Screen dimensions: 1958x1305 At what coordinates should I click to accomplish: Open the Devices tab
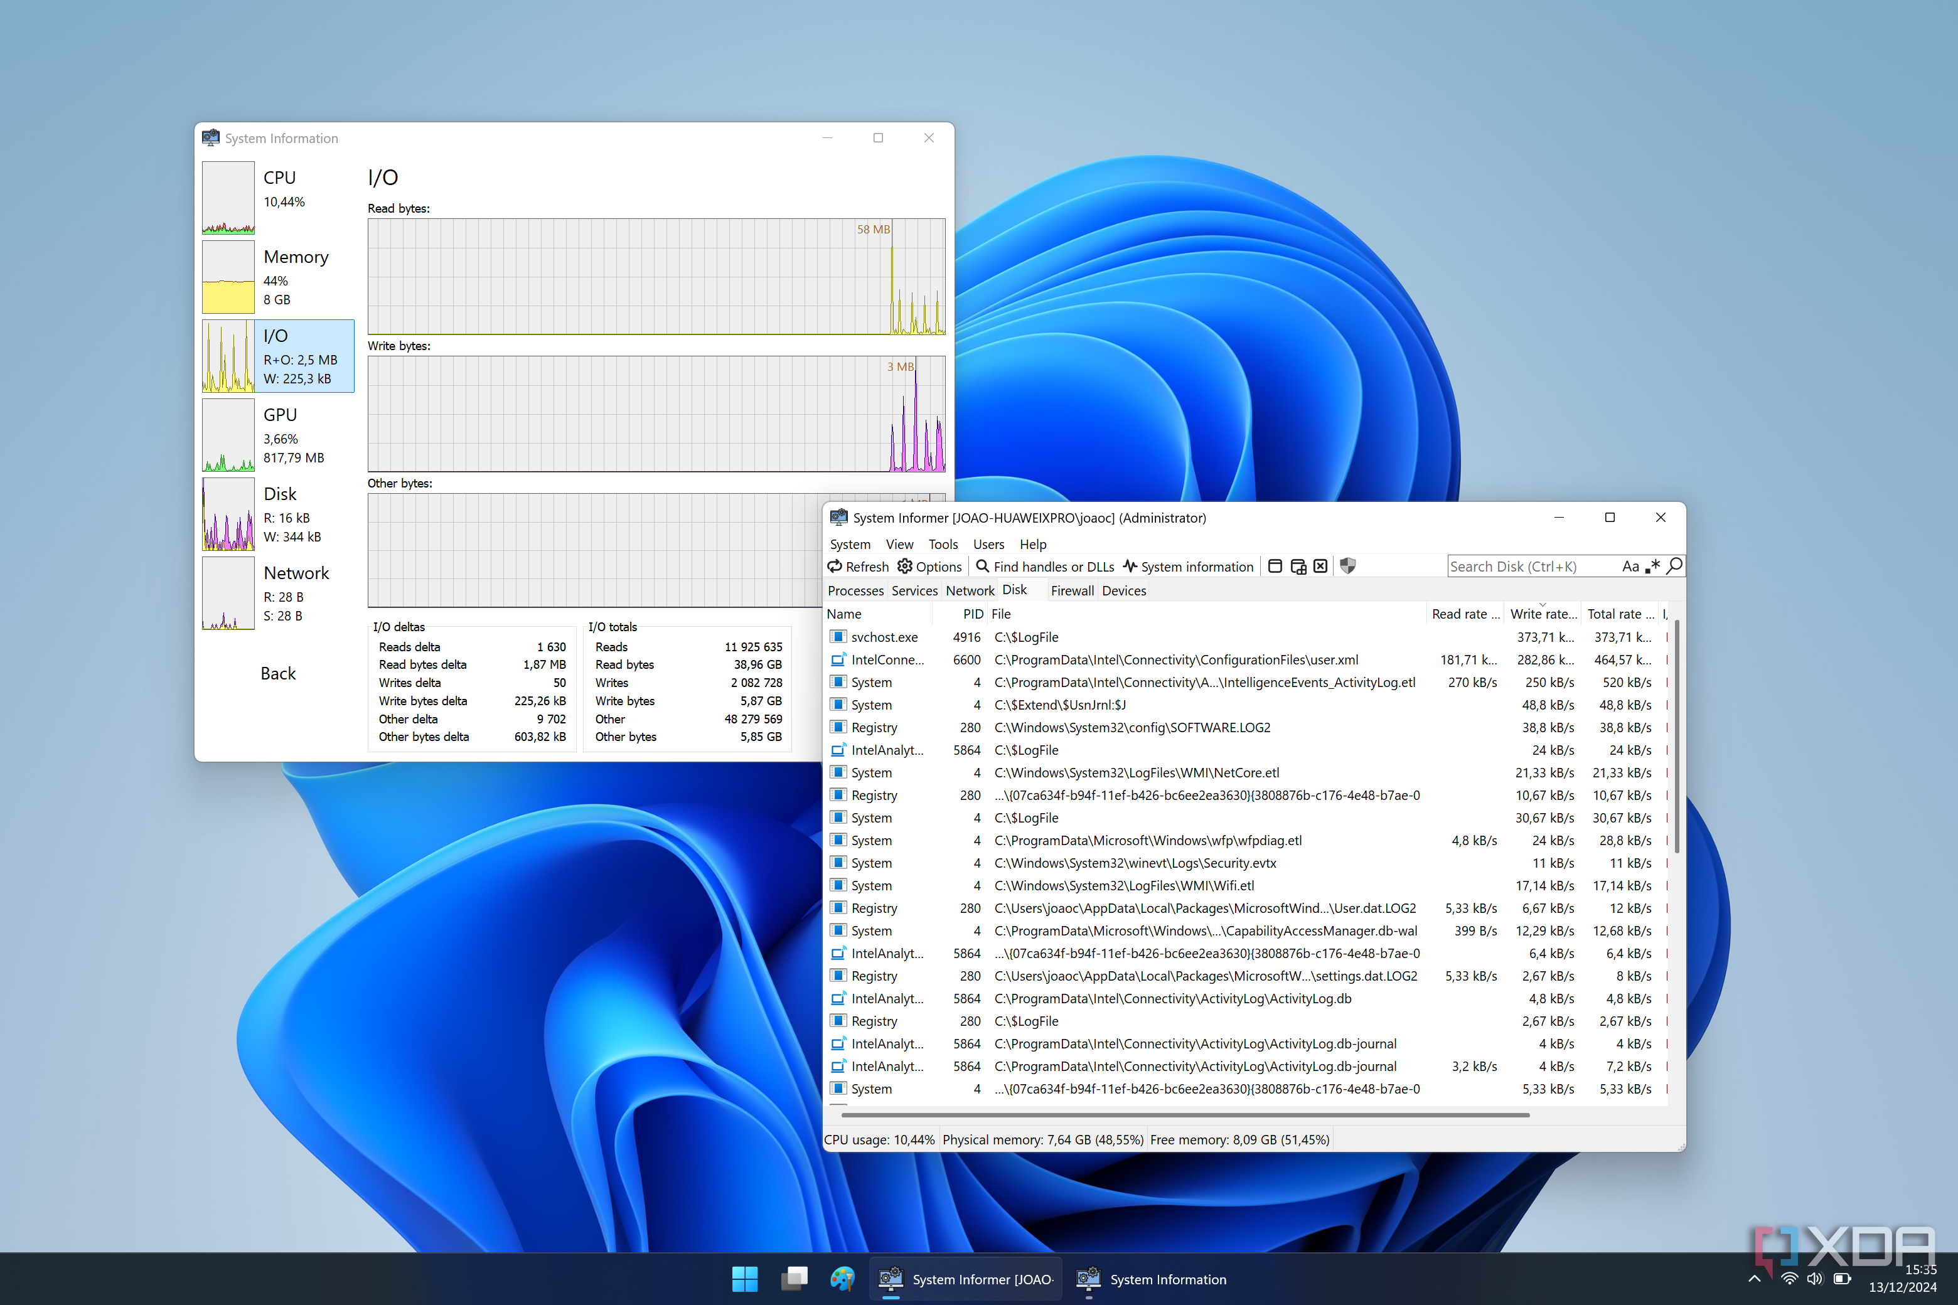[1124, 590]
